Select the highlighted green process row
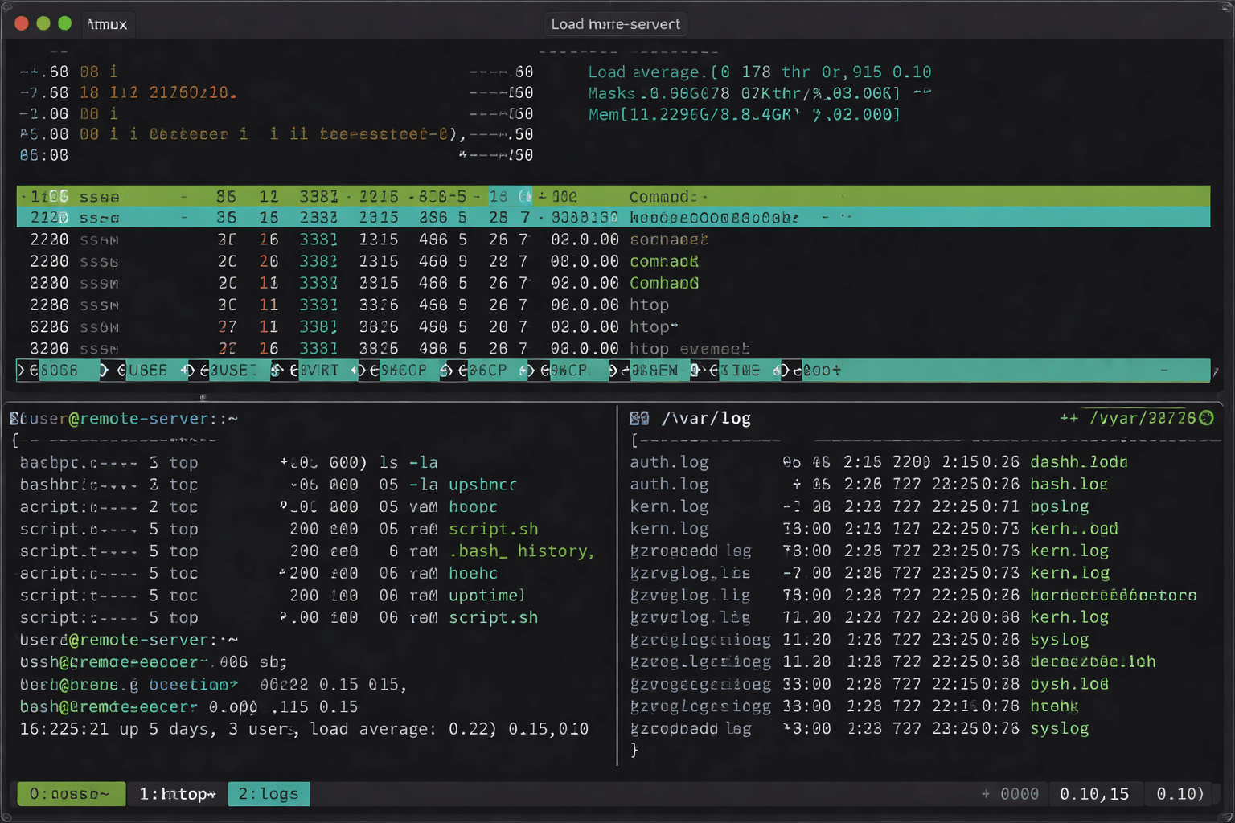 pos(322,195)
